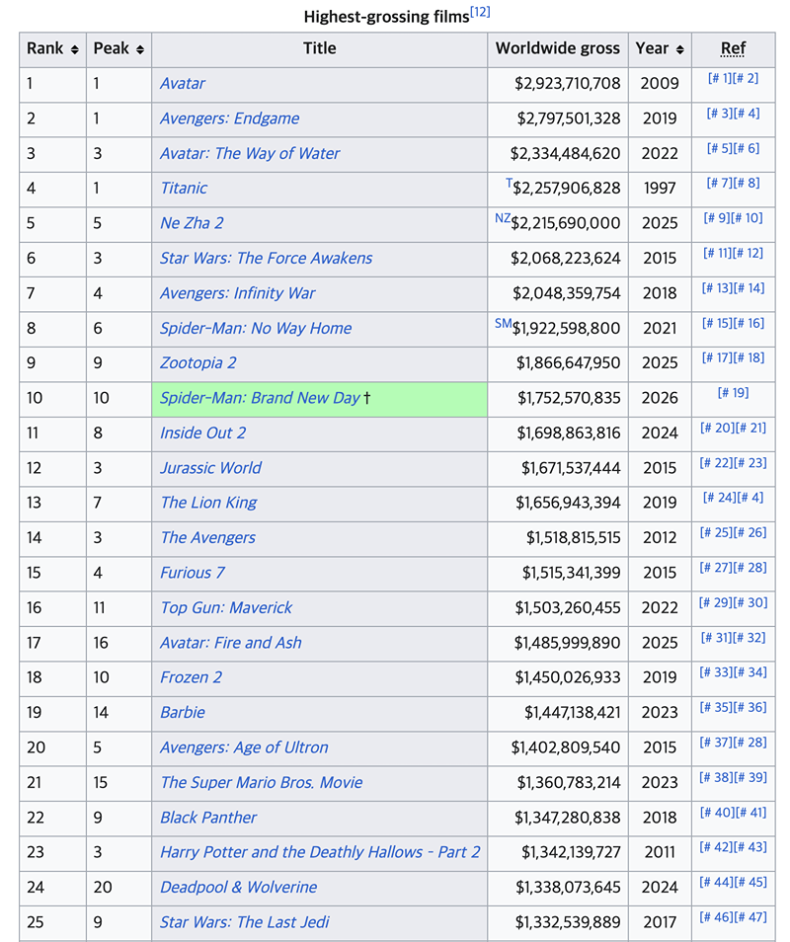The height and width of the screenshot is (942, 790).
Task: Open Avatar: The Way of Water link
Action: pyautogui.click(x=250, y=153)
